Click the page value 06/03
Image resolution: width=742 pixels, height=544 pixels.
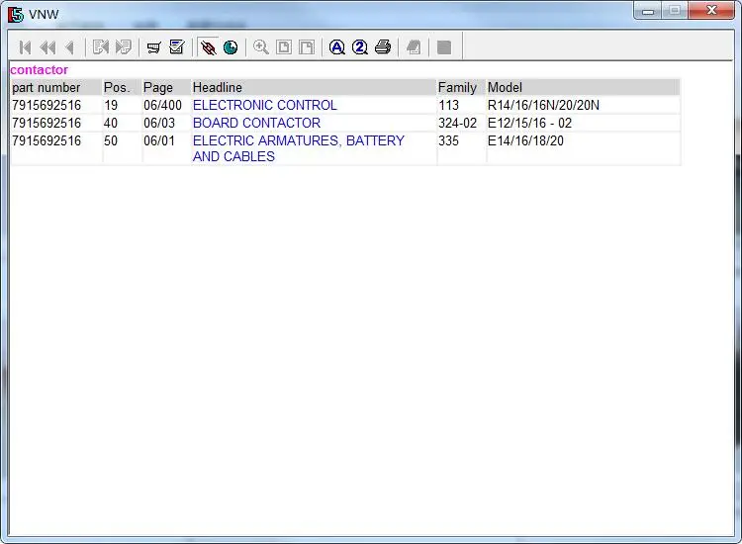tap(159, 123)
